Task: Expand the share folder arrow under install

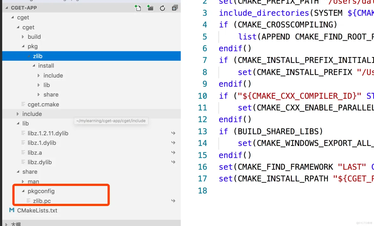Action: tap(39, 95)
